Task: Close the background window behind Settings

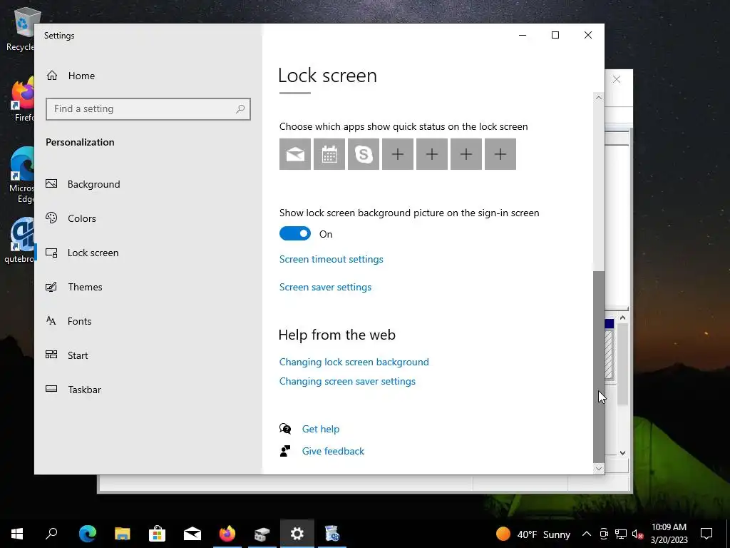Action: (617, 79)
